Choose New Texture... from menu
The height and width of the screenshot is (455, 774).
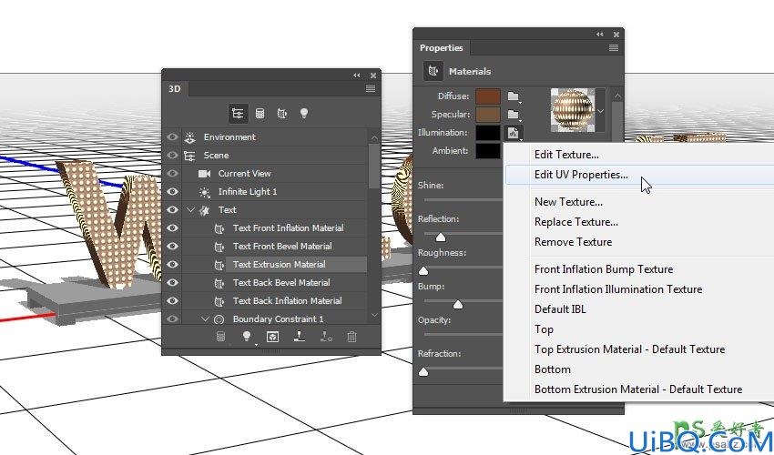(568, 202)
